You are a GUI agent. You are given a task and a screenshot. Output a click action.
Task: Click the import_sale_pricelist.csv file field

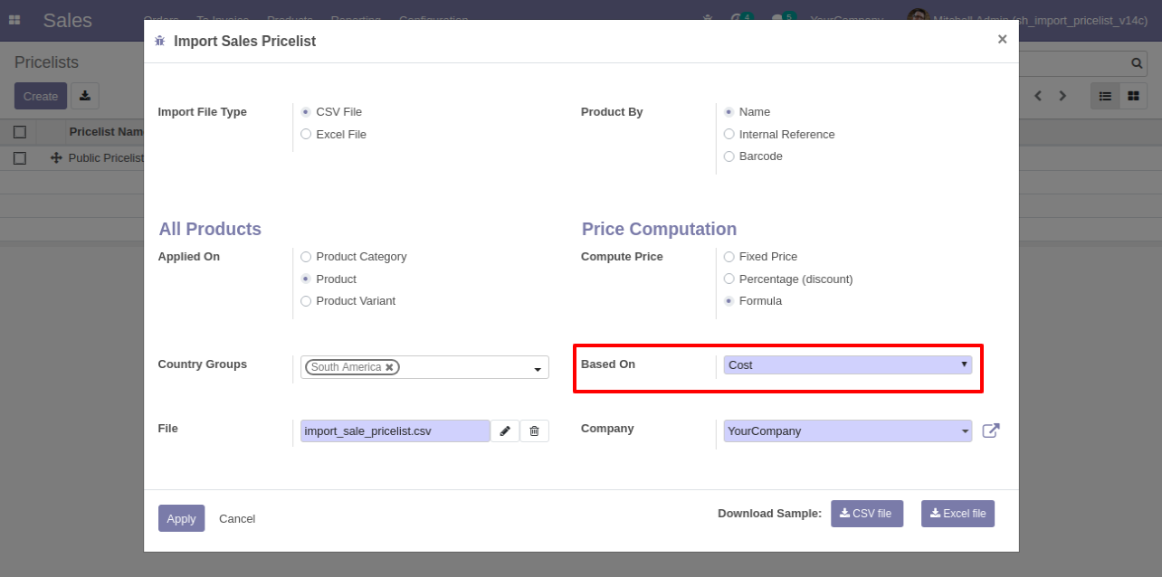tap(395, 431)
